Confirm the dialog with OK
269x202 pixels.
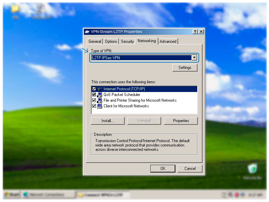tap(163, 169)
